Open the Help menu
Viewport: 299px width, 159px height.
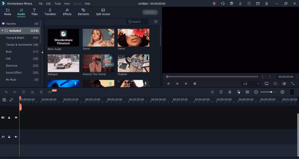tap(87, 3)
